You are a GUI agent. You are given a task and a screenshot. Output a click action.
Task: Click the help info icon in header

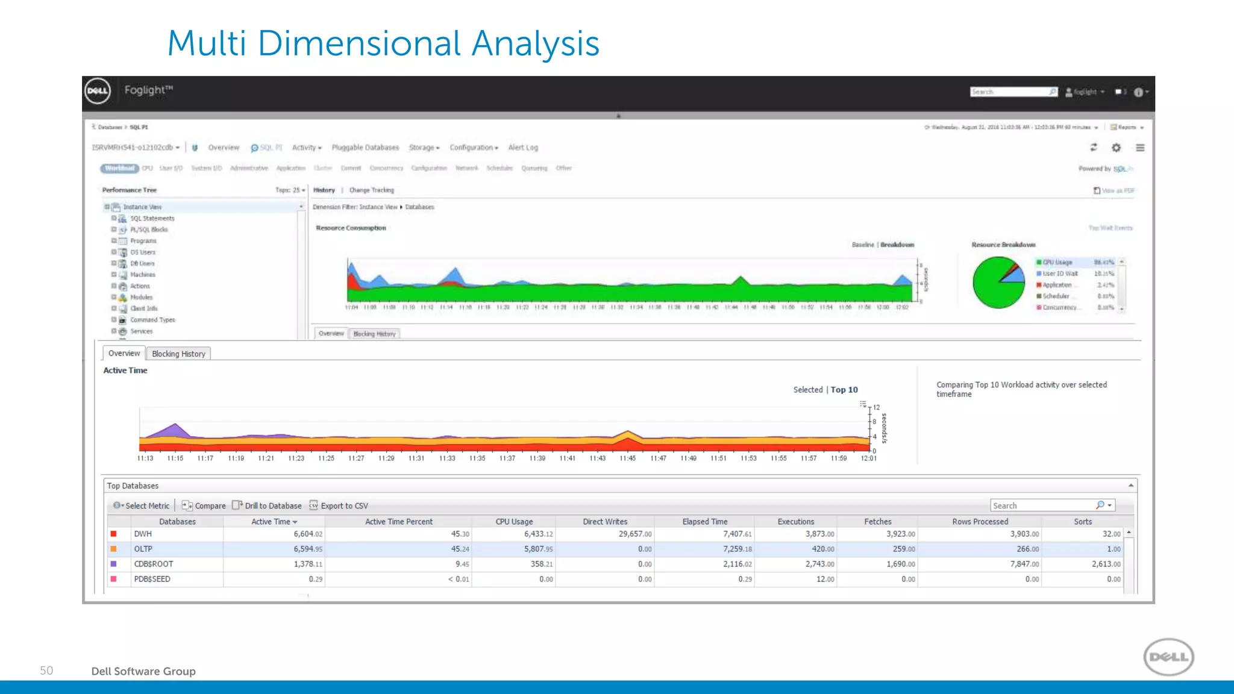1138,92
